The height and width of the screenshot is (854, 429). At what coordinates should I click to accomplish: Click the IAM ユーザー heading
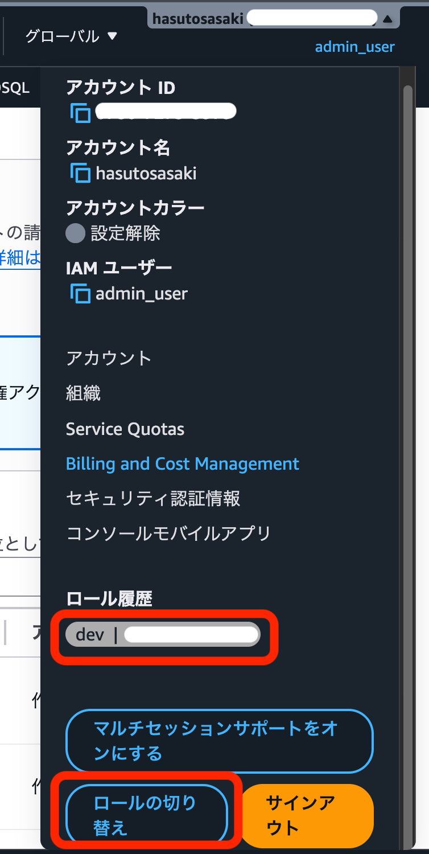tap(119, 268)
